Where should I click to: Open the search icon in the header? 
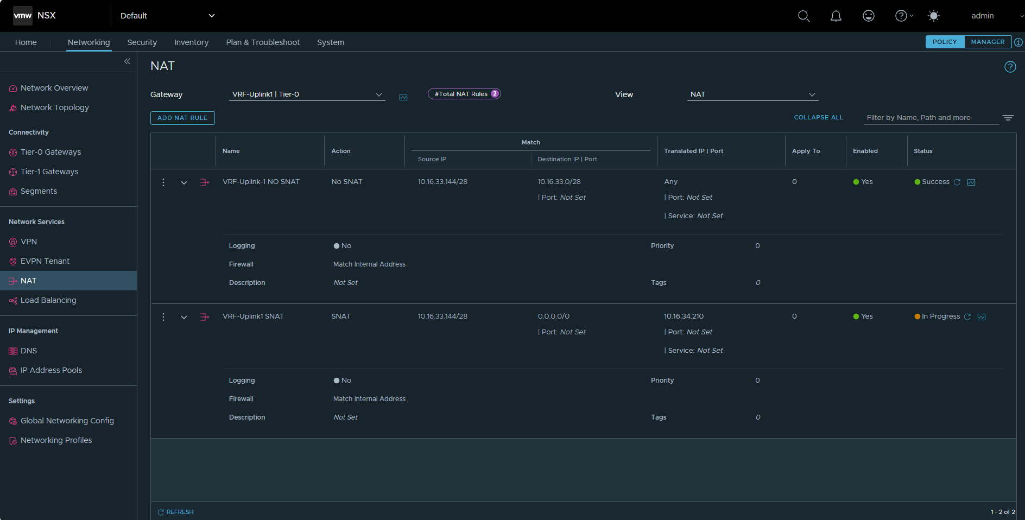coord(803,16)
